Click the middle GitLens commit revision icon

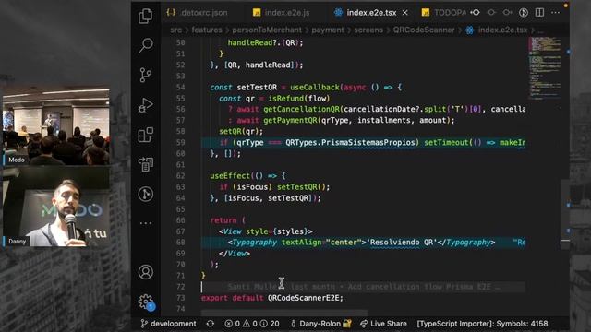point(491,12)
